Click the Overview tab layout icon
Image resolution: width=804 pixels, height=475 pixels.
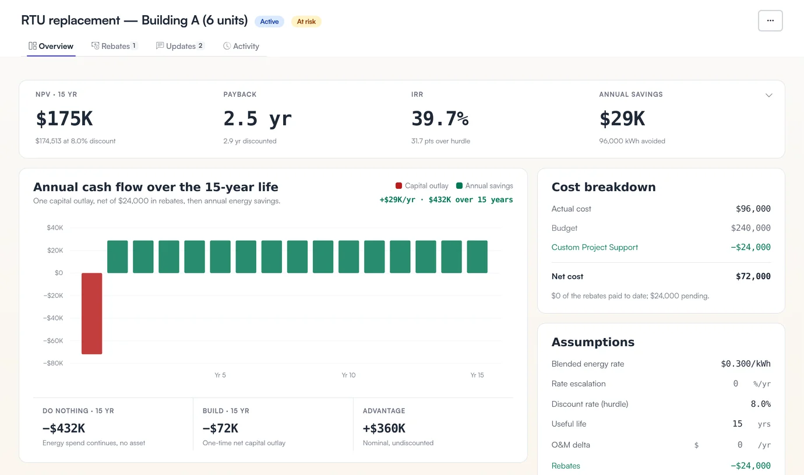(33, 45)
